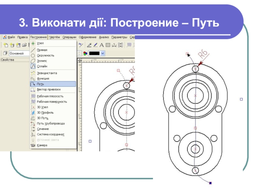Viewport: 261px width, 196px height.
Task: Choose 3D Путь from the menu
Action: coord(53,118)
